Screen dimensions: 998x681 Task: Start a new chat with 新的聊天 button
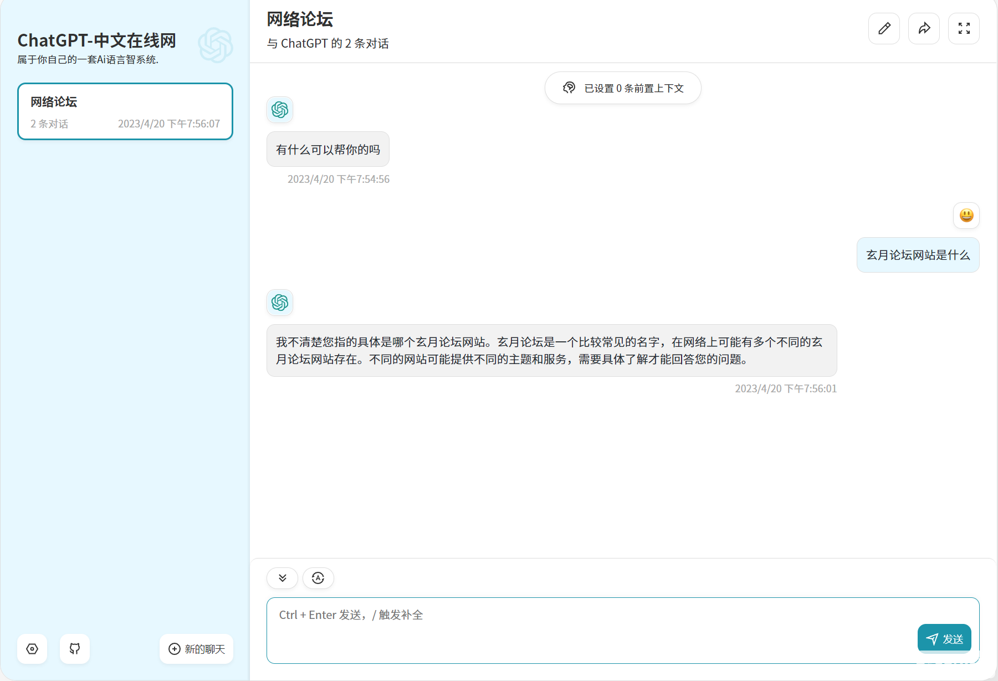(x=197, y=649)
